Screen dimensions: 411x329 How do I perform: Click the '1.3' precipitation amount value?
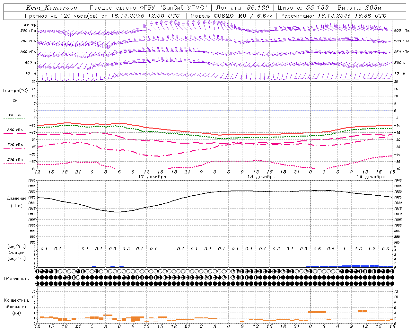(x=372, y=249)
